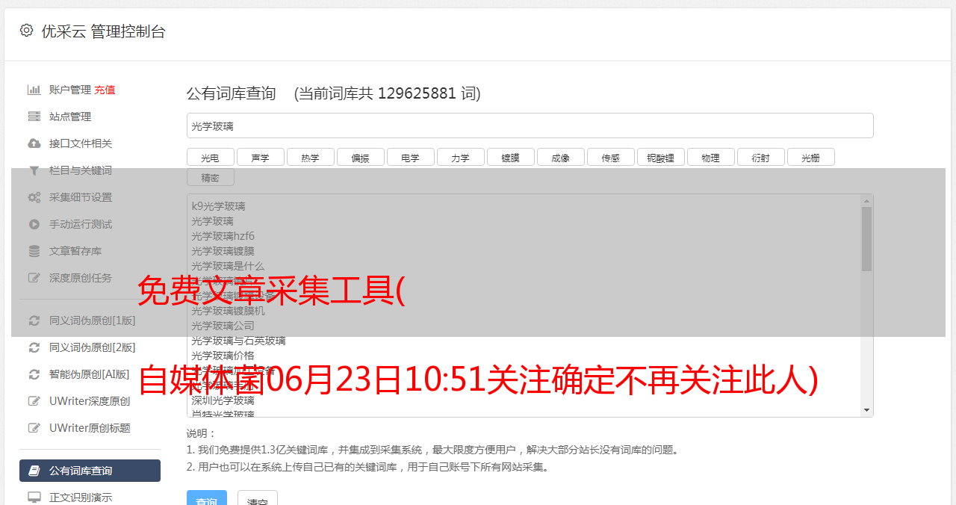Select k9光学玻璃 in the results list
The height and width of the screenshot is (505, 956).
coord(218,206)
